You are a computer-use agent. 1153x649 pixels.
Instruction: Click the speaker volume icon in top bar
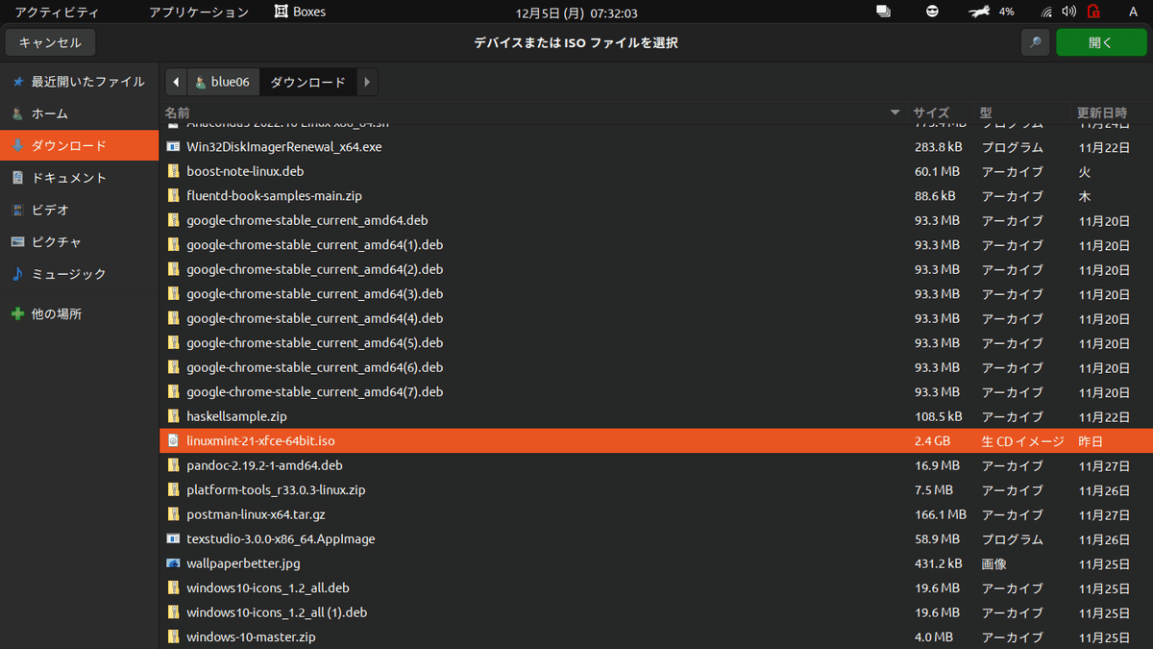[x=1067, y=11]
